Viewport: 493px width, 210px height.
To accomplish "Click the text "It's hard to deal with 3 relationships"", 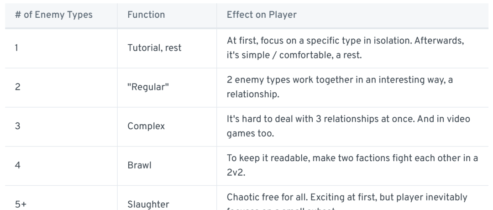I will (x=308, y=119).
